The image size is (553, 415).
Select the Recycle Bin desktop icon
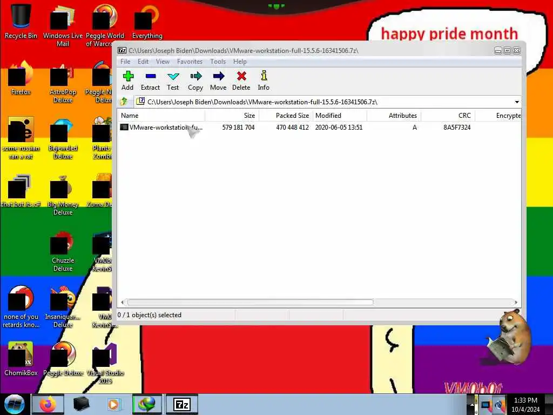tap(21, 21)
